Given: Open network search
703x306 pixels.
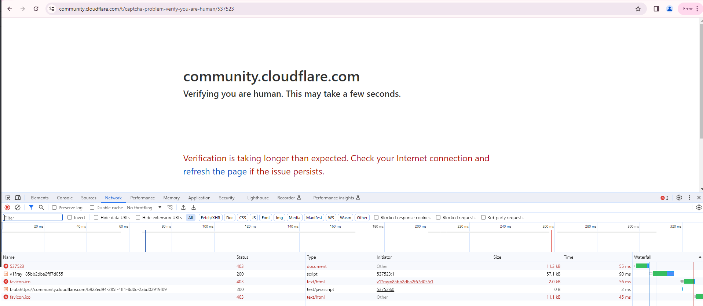Looking at the screenshot, I should 41,207.
